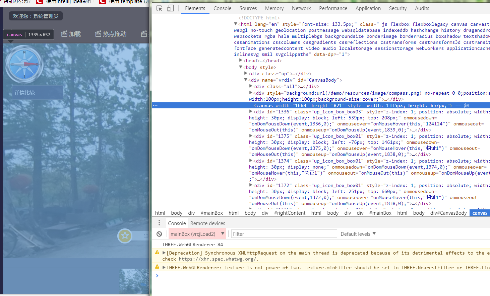Select the highlighted canvas element row

tap(321, 105)
